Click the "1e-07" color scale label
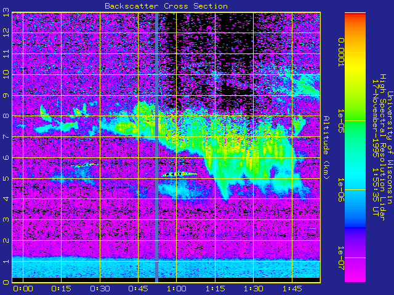The image size is (394, 295). (x=340, y=258)
